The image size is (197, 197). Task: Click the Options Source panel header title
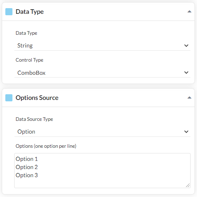pos(37,98)
